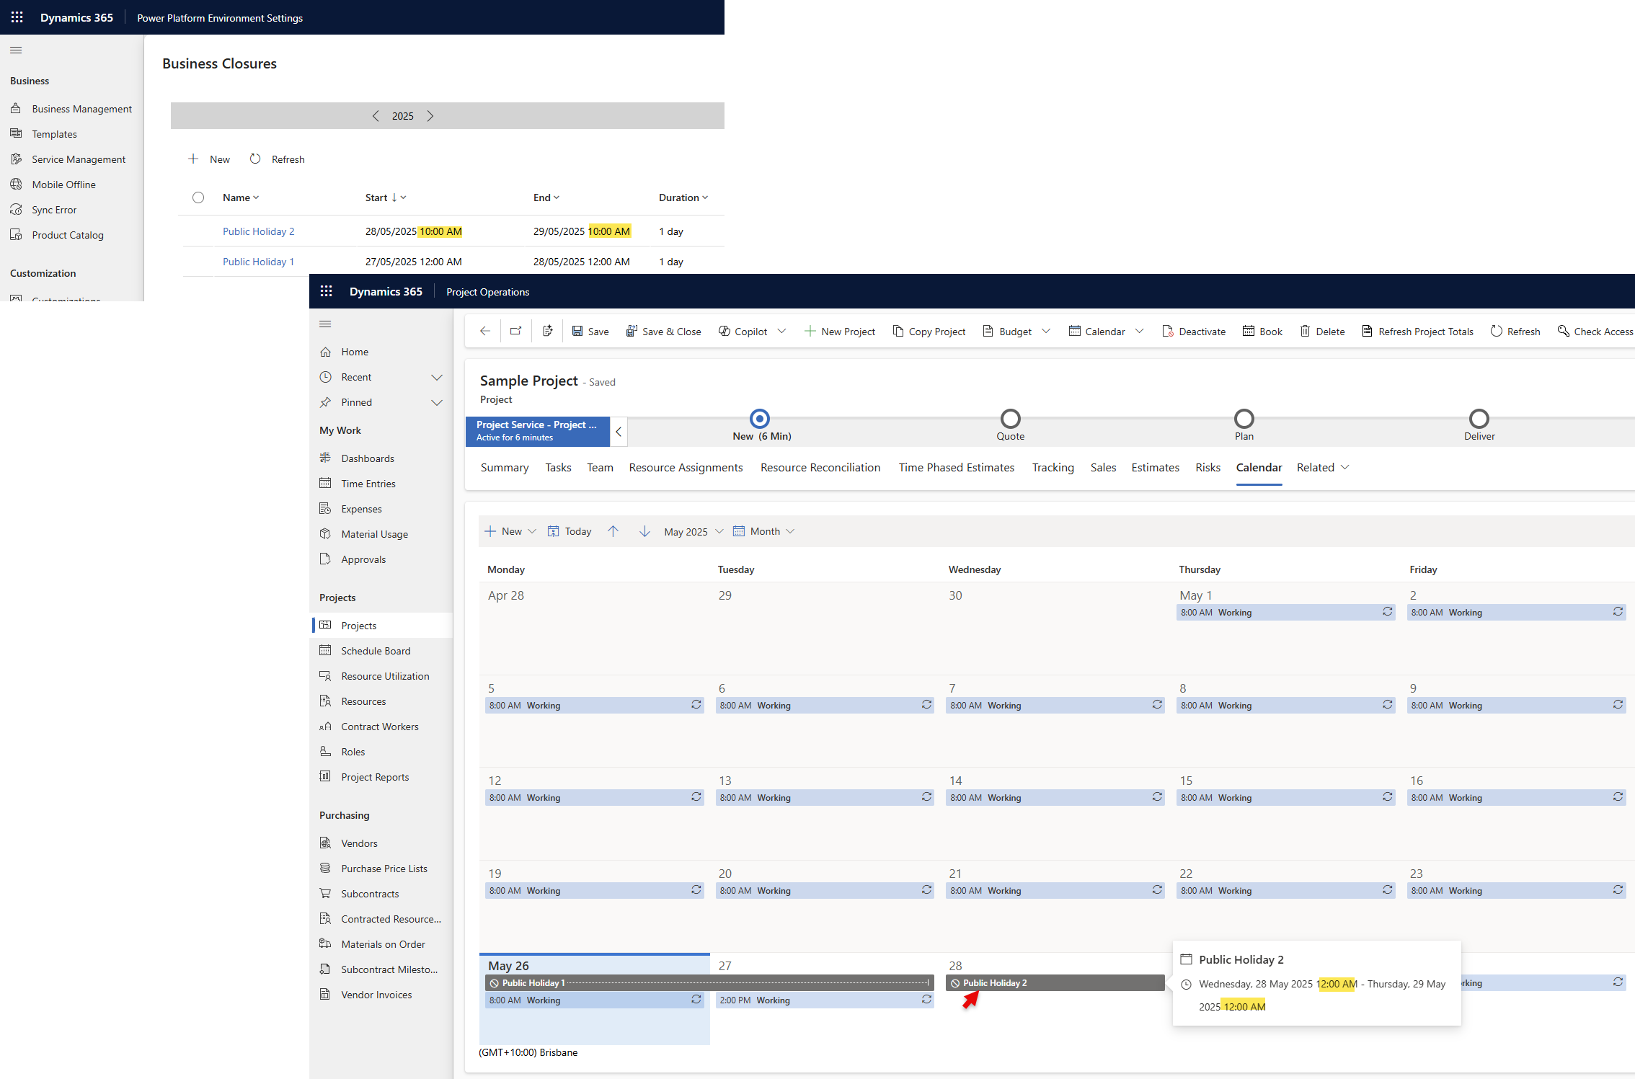Open Copilot dropdown arrow
This screenshot has height=1079, width=1635.
[781, 331]
